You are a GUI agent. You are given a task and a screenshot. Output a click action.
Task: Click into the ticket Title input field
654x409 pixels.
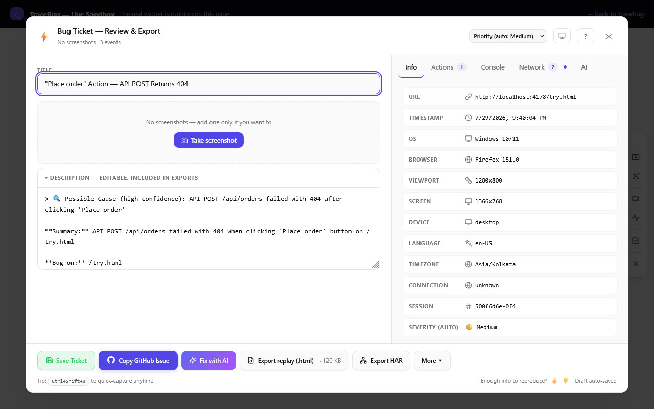point(208,84)
